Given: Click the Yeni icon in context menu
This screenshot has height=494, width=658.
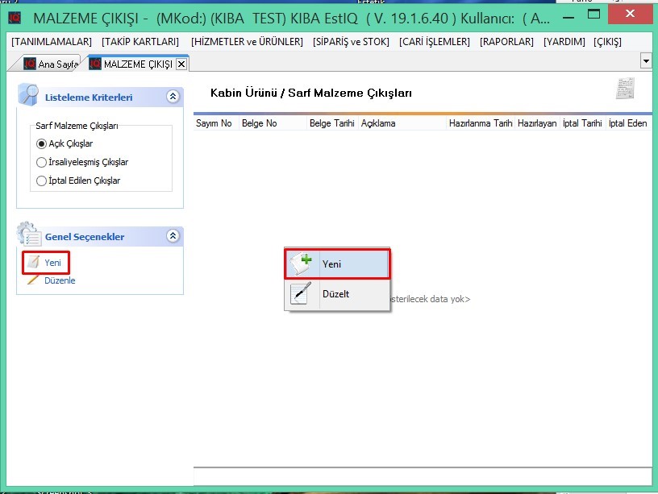Looking at the screenshot, I should point(301,264).
